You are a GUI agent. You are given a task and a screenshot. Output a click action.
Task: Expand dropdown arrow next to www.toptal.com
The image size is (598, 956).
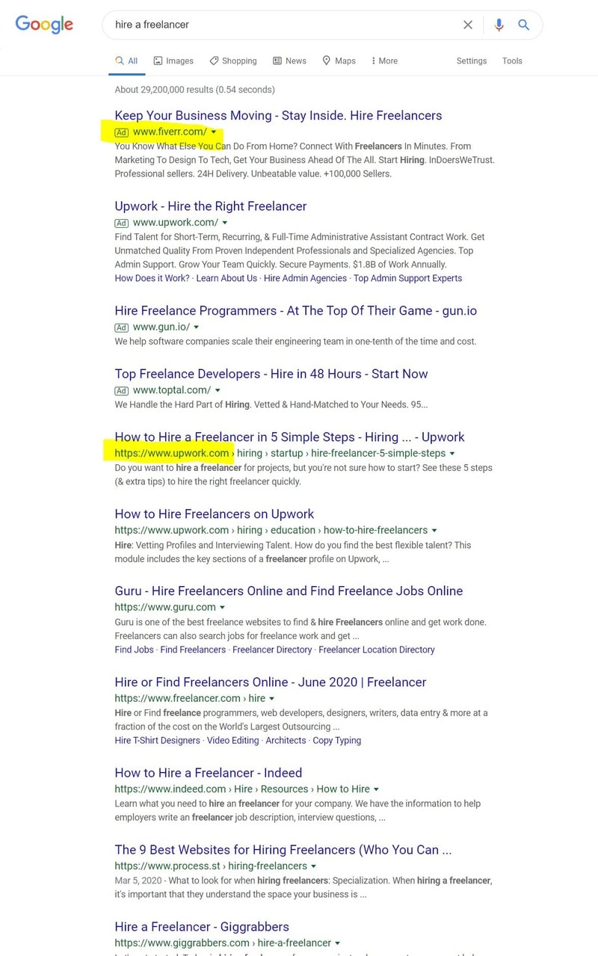[x=218, y=390]
